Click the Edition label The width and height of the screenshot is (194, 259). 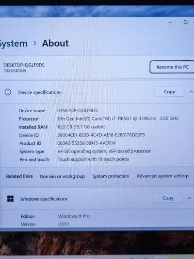point(28,216)
